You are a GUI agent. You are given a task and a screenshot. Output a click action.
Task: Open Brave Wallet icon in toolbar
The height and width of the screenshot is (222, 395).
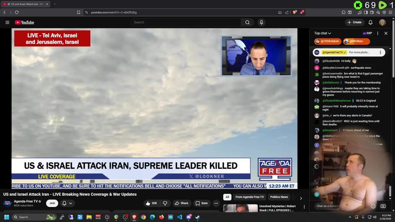[x=372, y=12]
